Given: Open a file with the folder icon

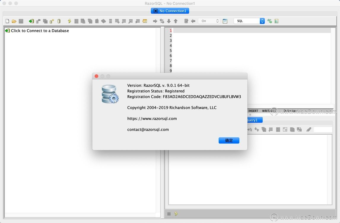Looking at the screenshot, I should (x=14, y=21).
